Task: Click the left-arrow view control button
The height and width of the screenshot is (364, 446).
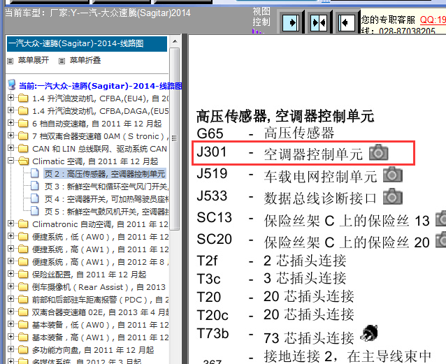Action: 347,22
